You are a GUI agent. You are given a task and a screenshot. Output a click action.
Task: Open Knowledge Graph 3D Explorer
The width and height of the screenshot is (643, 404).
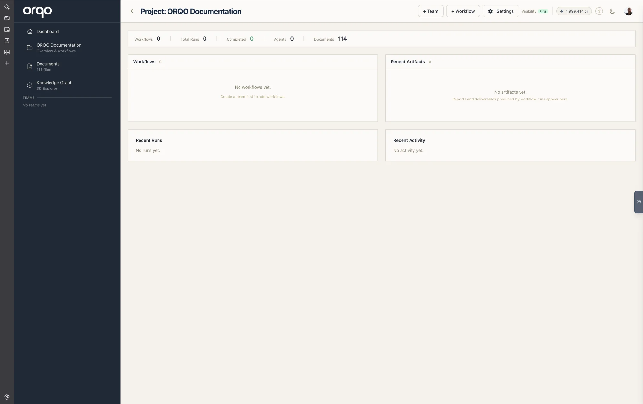pyautogui.click(x=67, y=85)
